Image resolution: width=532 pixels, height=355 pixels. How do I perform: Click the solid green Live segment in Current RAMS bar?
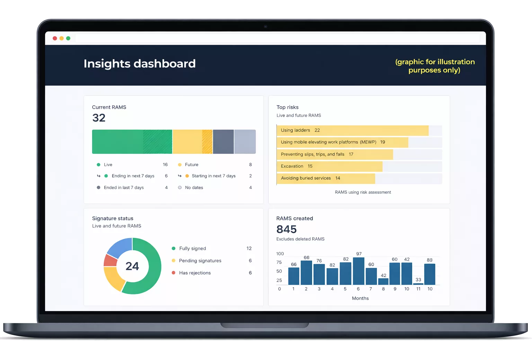tap(118, 142)
